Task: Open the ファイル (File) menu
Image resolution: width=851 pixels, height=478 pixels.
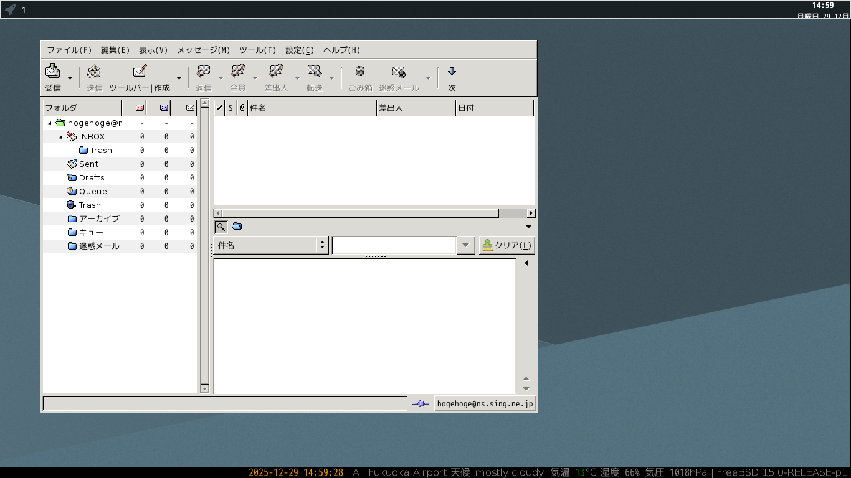Action: 69,50
